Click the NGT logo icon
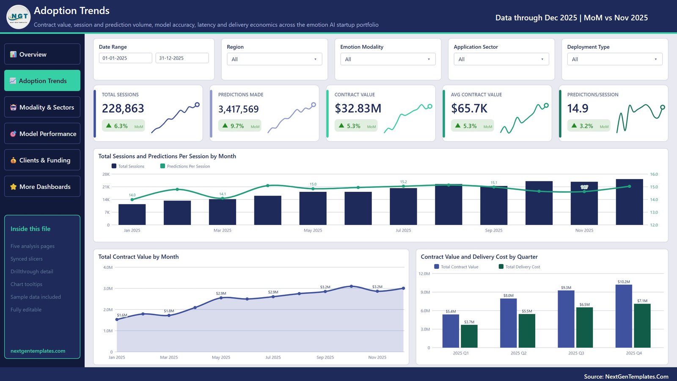The image size is (677, 381). tap(19, 17)
